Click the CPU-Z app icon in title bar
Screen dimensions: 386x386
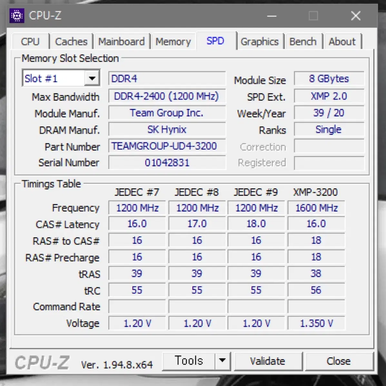[x=17, y=16]
